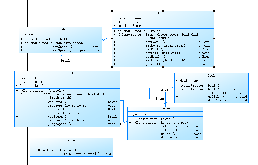Screen dimensions: 258x165
Task: Select the Brush class title
Action: pos(60,29)
